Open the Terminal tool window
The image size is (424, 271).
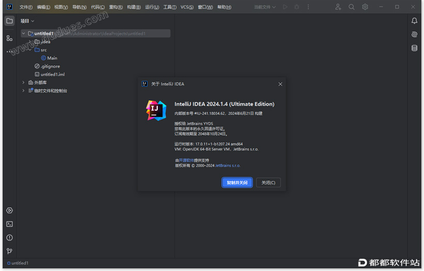(9, 224)
